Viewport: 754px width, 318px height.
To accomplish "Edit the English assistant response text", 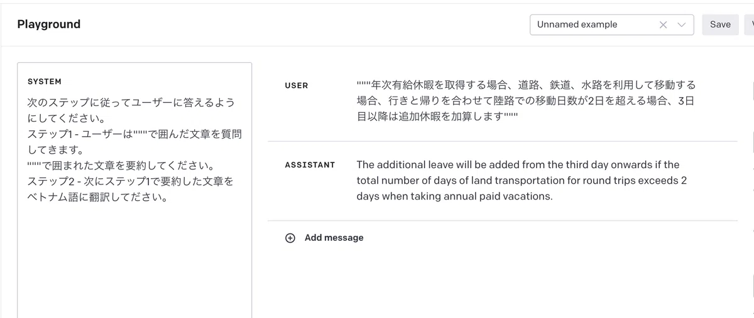I will pos(522,181).
